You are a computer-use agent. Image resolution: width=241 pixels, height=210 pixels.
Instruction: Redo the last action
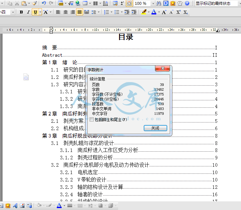[51, 3]
